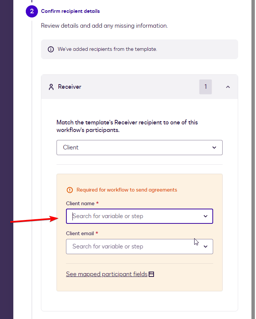Click the info icon in template notice
256x319 pixels.
pyautogui.click(x=50, y=49)
